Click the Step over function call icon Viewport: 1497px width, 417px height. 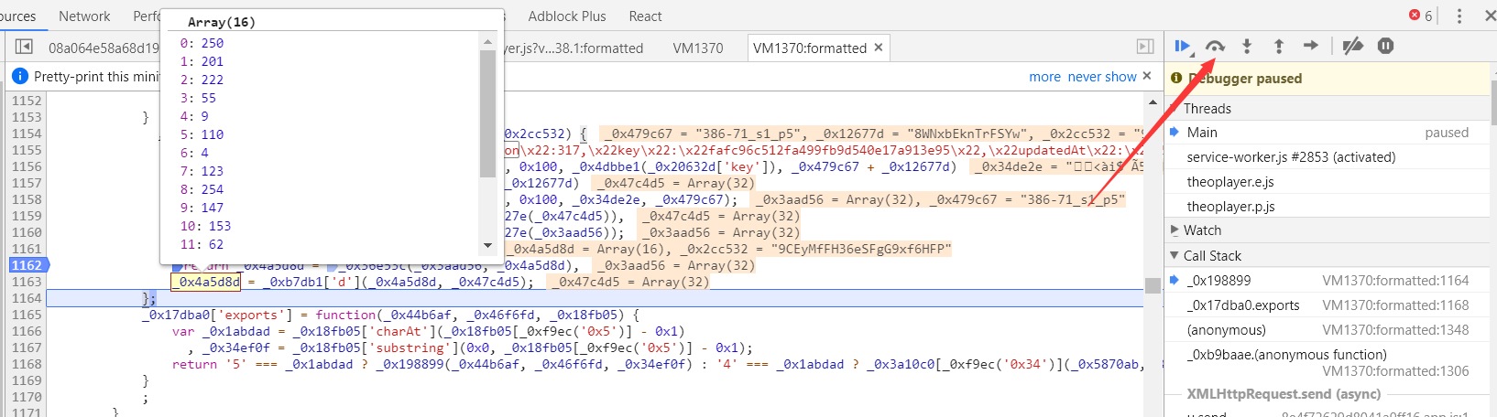pos(1215,46)
